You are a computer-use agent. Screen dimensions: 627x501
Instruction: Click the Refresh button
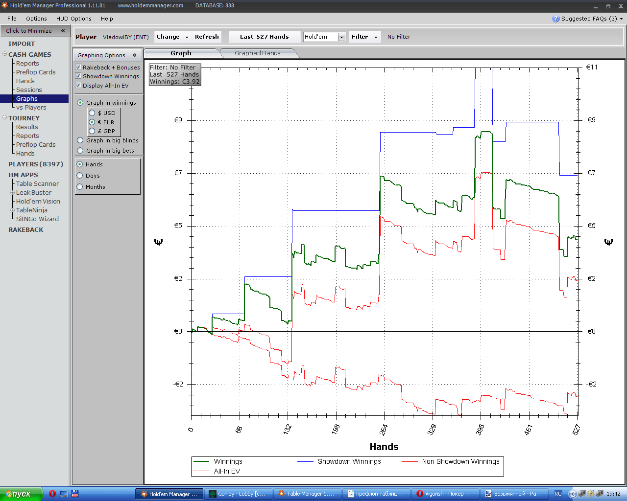click(x=207, y=37)
